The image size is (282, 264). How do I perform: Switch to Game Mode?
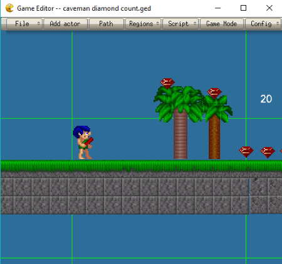click(222, 24)
